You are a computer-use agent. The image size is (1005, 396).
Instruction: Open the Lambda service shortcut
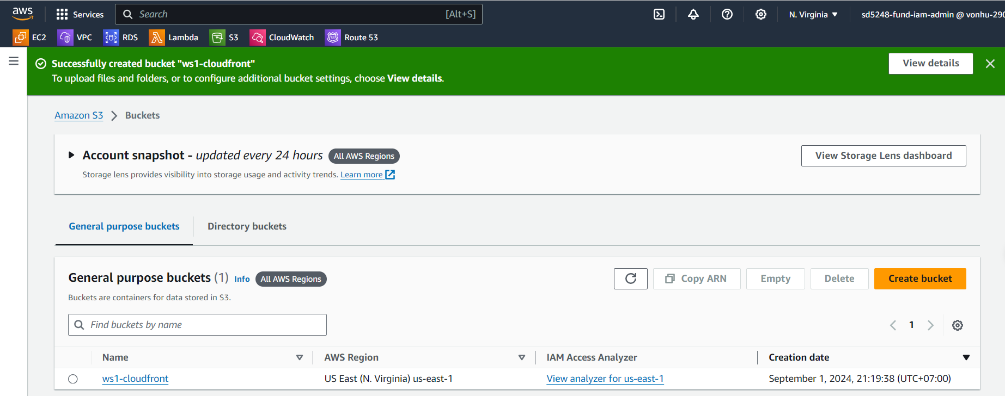pyautogui.click(x=174, y=38)
